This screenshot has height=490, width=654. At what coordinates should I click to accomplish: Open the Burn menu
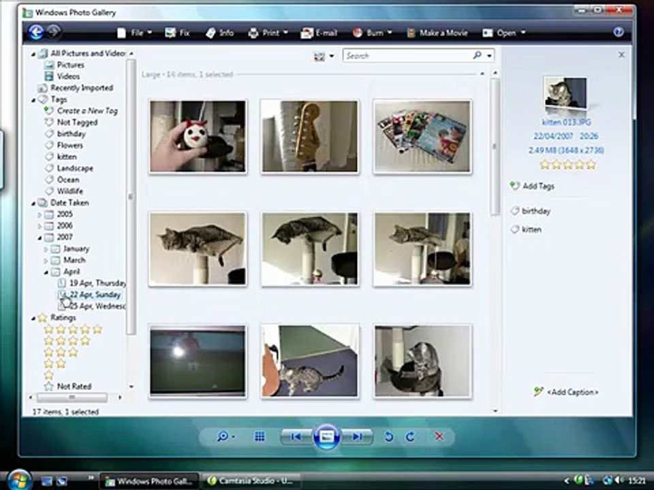click(372, 33)
